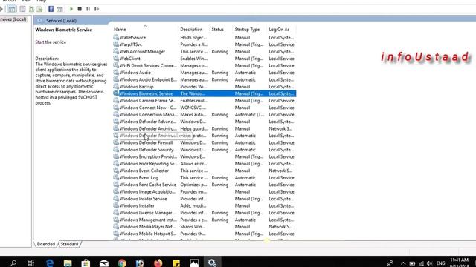Viewport: 476px width, 267px height.
Task: Select the WebClient service
Action: click(x=205, y=59)
